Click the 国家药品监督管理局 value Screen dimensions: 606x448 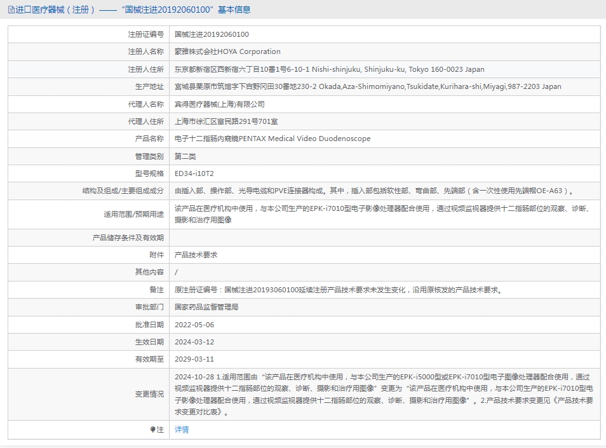coord(206,308)
